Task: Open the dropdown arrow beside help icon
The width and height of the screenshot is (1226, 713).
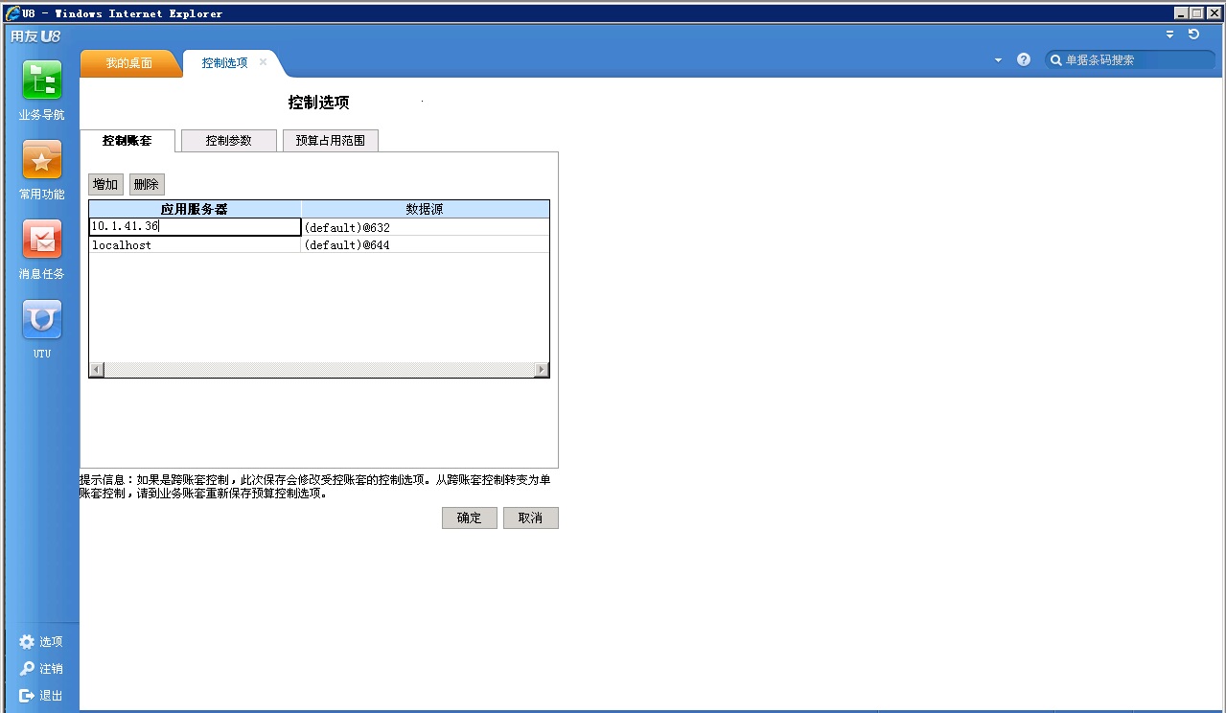Action: (x=998, y=59)
